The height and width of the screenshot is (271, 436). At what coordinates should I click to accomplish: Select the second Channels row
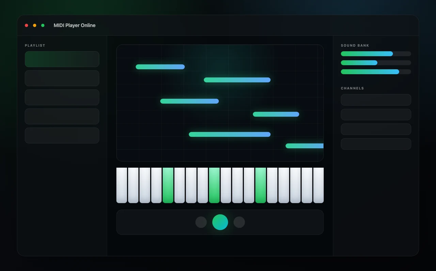pos(376,115)
